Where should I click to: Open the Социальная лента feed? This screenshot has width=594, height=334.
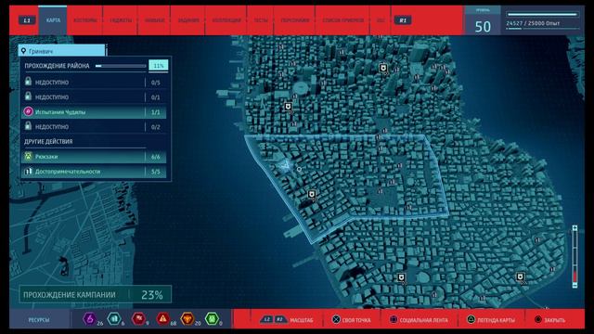coord(419,320)
